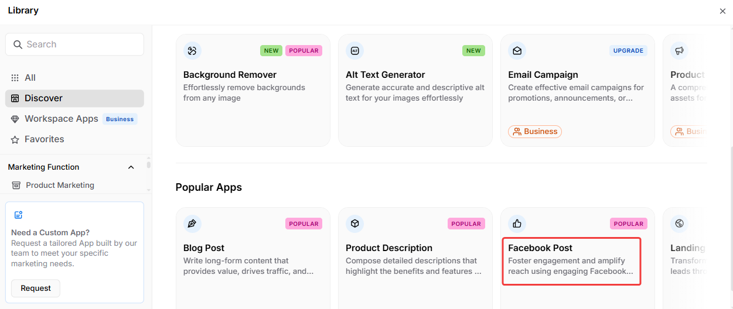This screenshot has width=733, height=309.
Task: Click the Background Remover card icon
Action: click(x=192, y=51)
